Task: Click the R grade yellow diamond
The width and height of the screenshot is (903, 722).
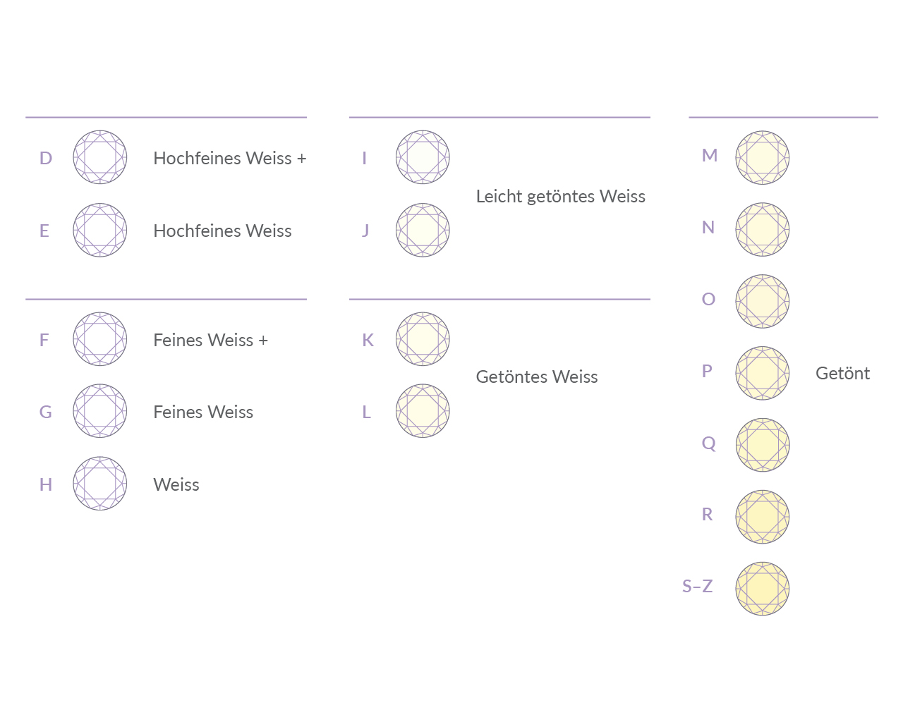Action: click(x=763, y=517)
